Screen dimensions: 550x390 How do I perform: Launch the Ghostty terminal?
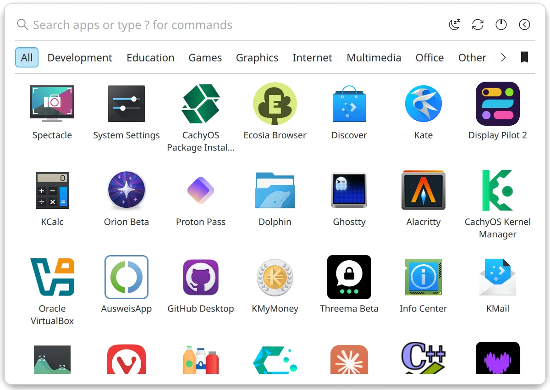click(x=349, y=190)
